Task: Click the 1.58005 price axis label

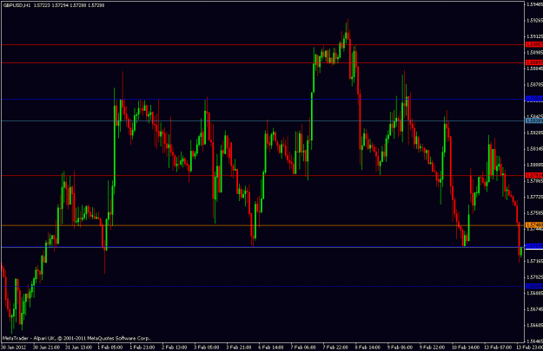Action: (534, 165)
